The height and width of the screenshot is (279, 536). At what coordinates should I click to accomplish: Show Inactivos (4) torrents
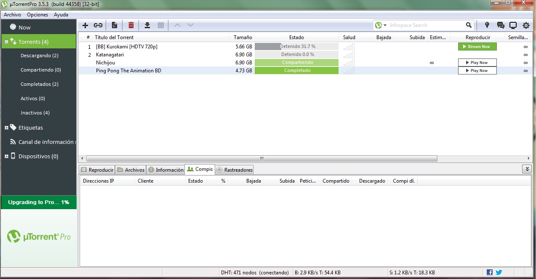35,113
